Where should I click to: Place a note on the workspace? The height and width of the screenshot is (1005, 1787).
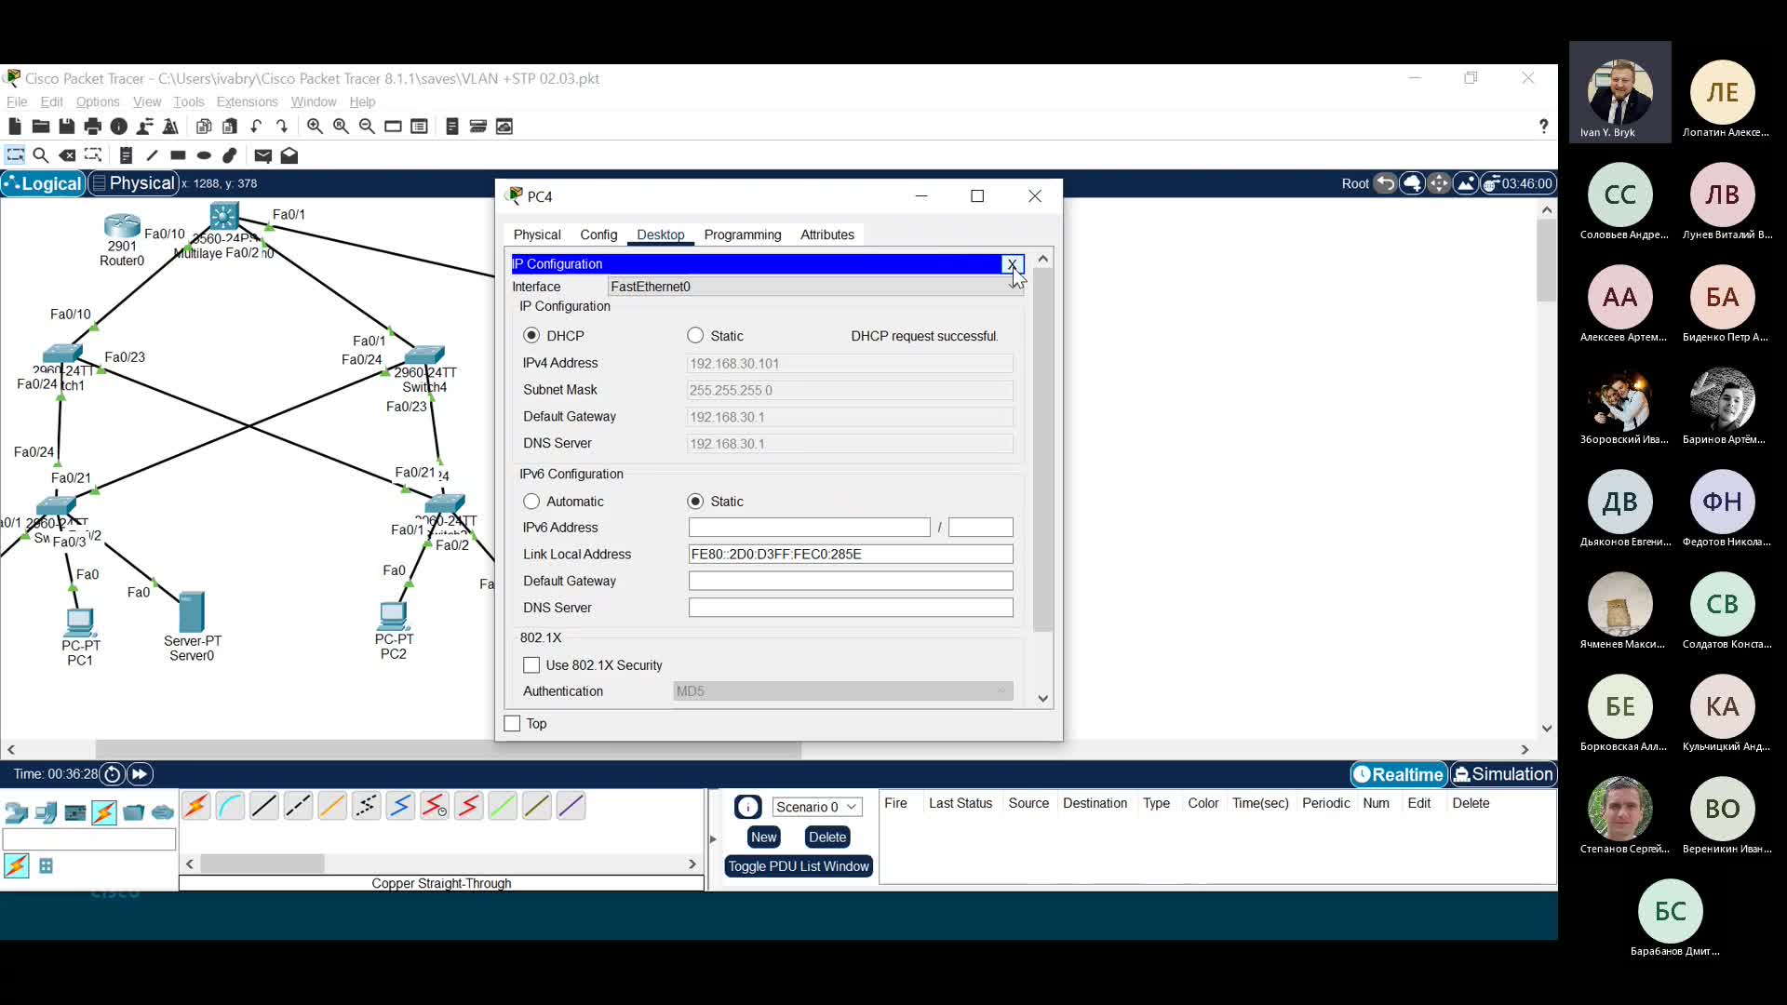point(126,155)
